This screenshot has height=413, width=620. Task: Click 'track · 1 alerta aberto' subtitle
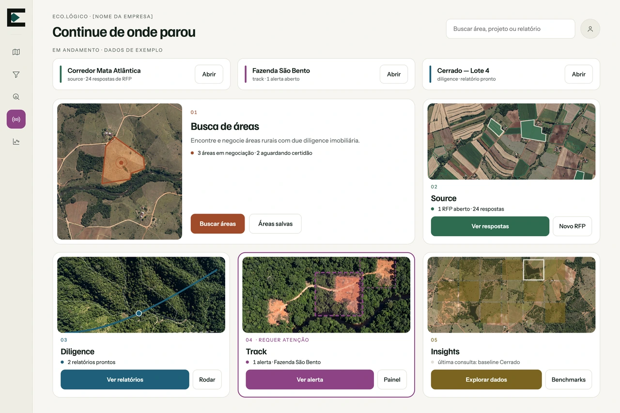[276, 79]
